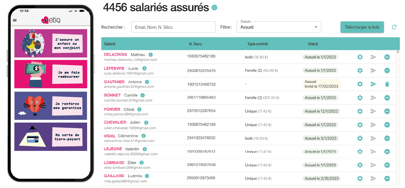Tap 'Je me fais rembourser' tile

tap(51, 74)
